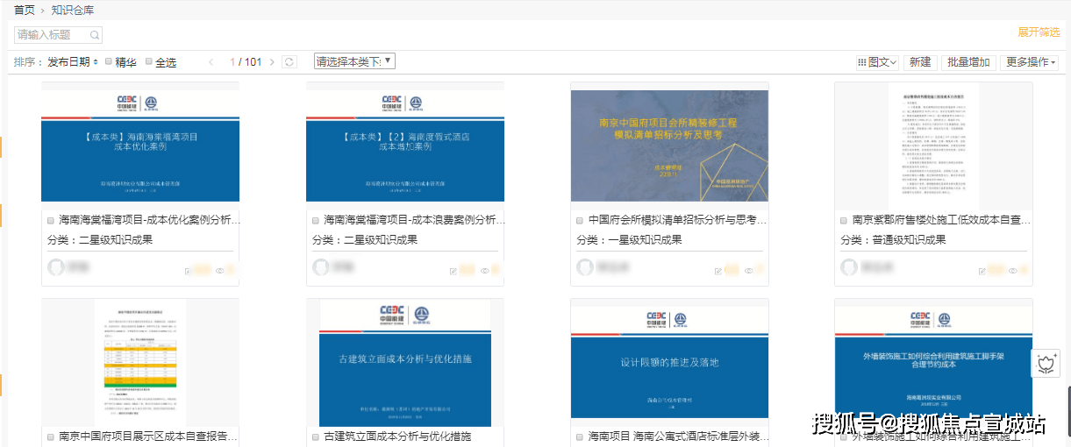Select checkbox for 海南海棠福湾项目-成本优化案例分析

(51, 220)
